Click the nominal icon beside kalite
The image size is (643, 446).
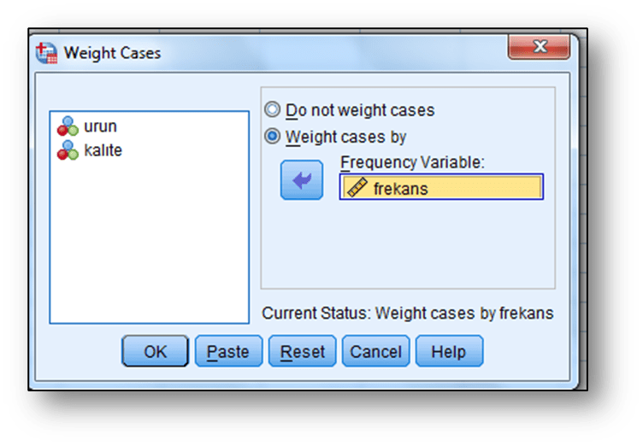(x=67, y=151)
